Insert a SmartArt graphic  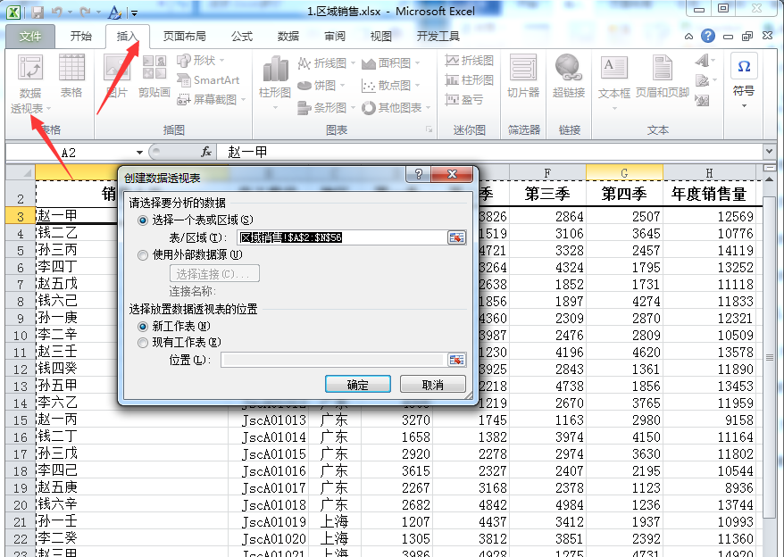pyautogui.click(x=208, y=80)
